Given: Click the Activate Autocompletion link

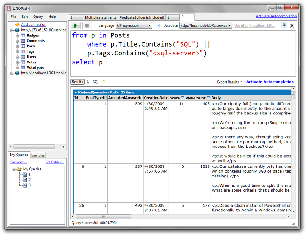Looking at the screenshot, I should pyautogui.click(x=270, y=82).
